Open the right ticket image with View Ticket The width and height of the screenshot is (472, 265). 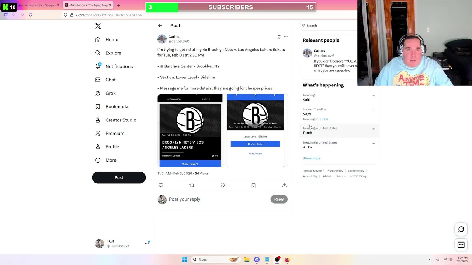point(255,131)
